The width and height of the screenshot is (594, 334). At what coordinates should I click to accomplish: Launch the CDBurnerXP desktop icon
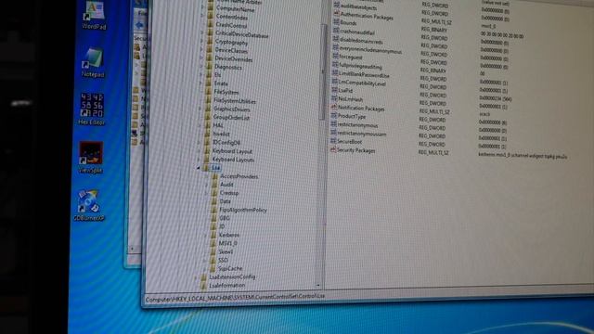coord(89,205)
